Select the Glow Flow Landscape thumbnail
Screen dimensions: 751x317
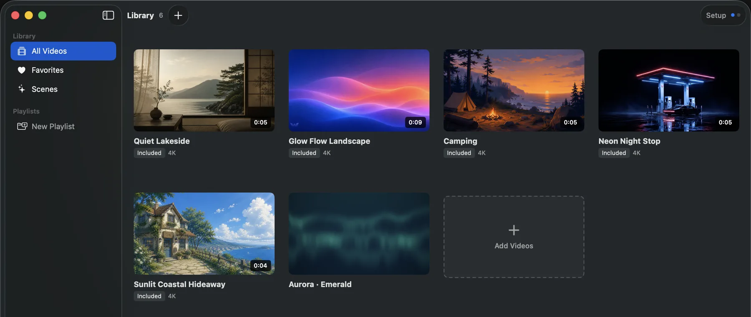[359, 91]
